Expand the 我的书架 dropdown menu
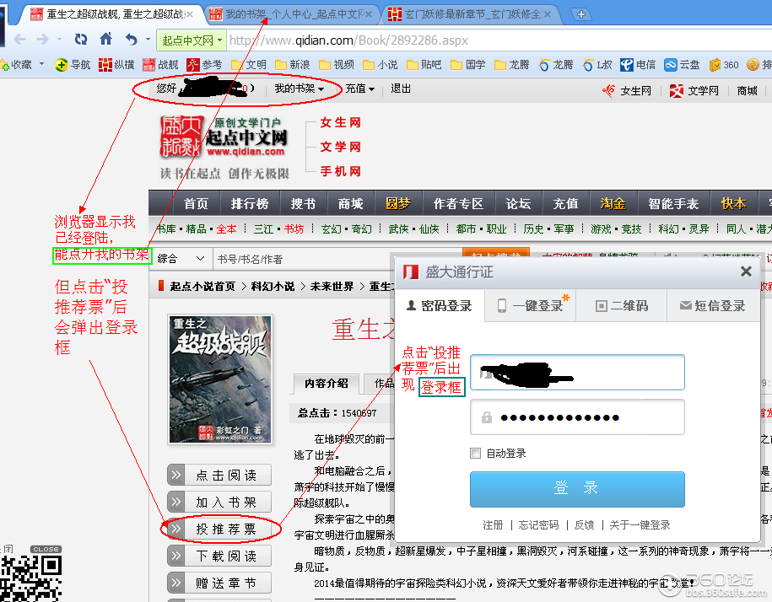 (300, 89)
